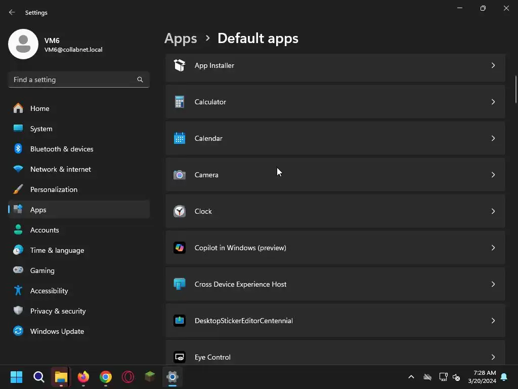518x389 pixels.
Task: Click the Find a setting search box
Action: click(73, 80)
